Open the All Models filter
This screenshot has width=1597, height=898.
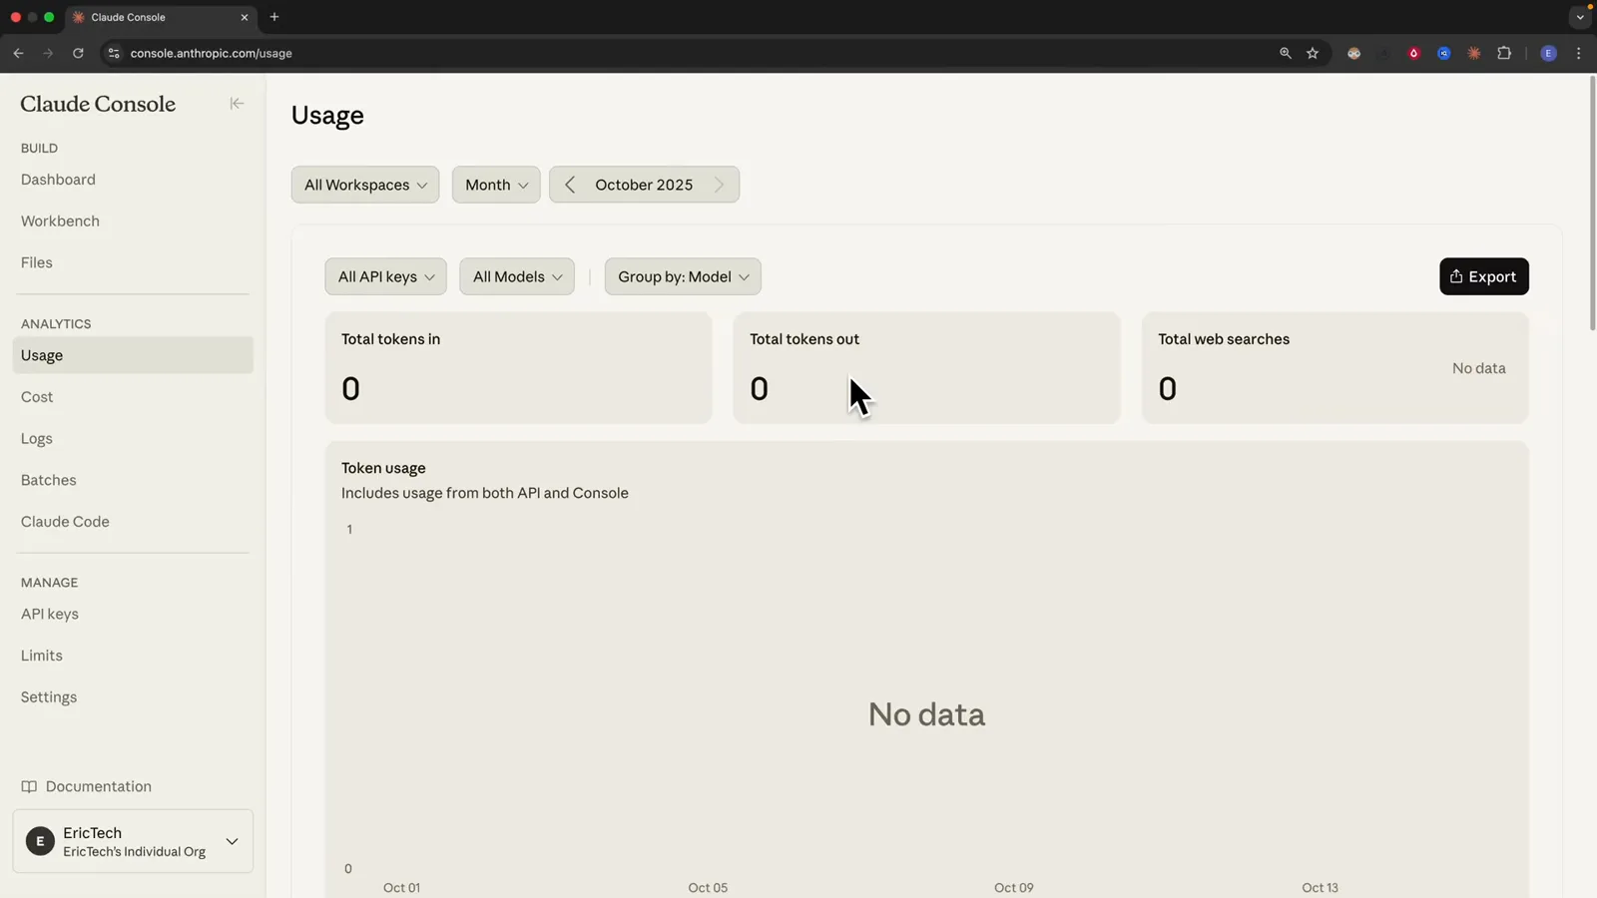(517, 276)
